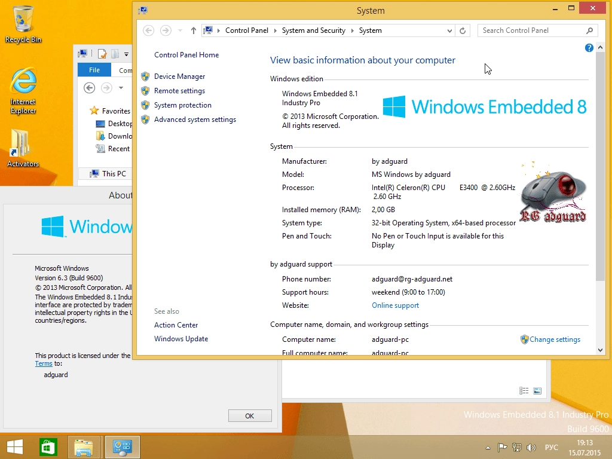Click Control Panel in breadcrumb path
The height and width of the screenshot is (459, 612).
pyautogui.click(x=247, y=30)
